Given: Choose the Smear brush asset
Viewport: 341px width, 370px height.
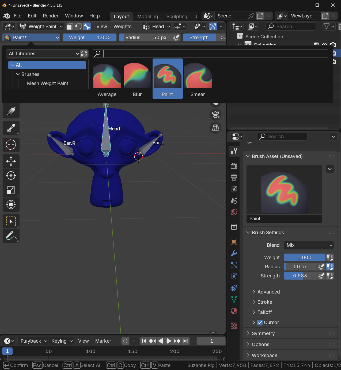Looking at the screenshot, I should coord(198,79).
